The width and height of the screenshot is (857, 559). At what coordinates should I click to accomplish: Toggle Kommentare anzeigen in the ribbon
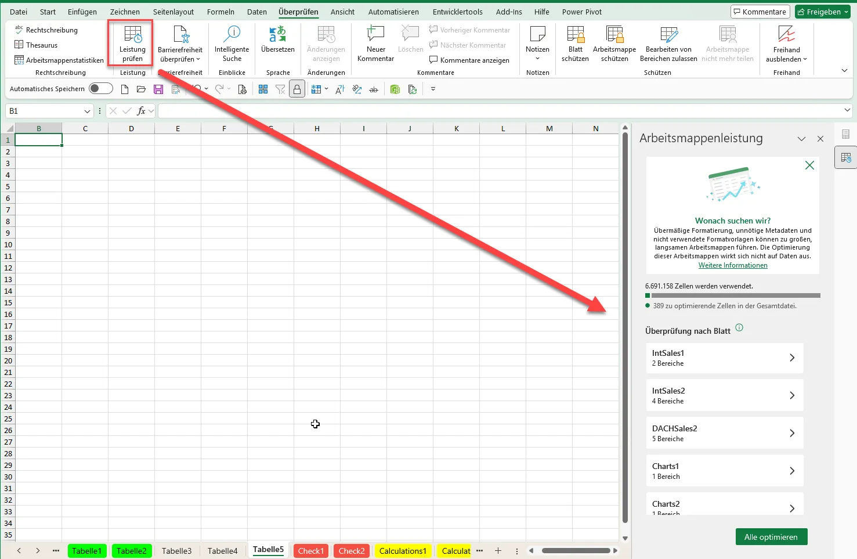[x=469, y=60]
